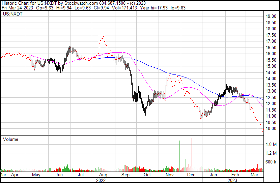Click the 2022 year label
Image resolution: width=280 pixels, height=183 pixels.
pos(101,180)
